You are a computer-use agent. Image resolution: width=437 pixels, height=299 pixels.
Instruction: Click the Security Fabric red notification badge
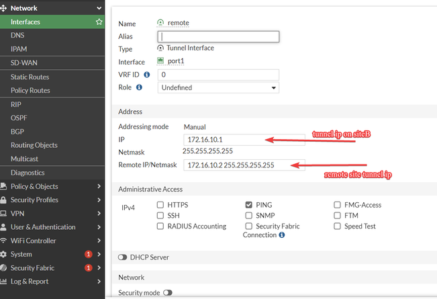[x=89, y=268]
